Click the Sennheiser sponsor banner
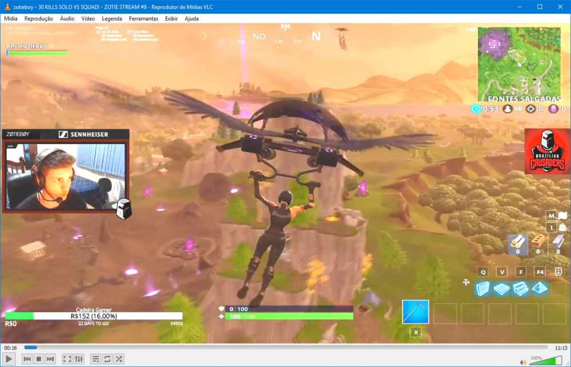571x367 pixels. click(x=83, y=134)
